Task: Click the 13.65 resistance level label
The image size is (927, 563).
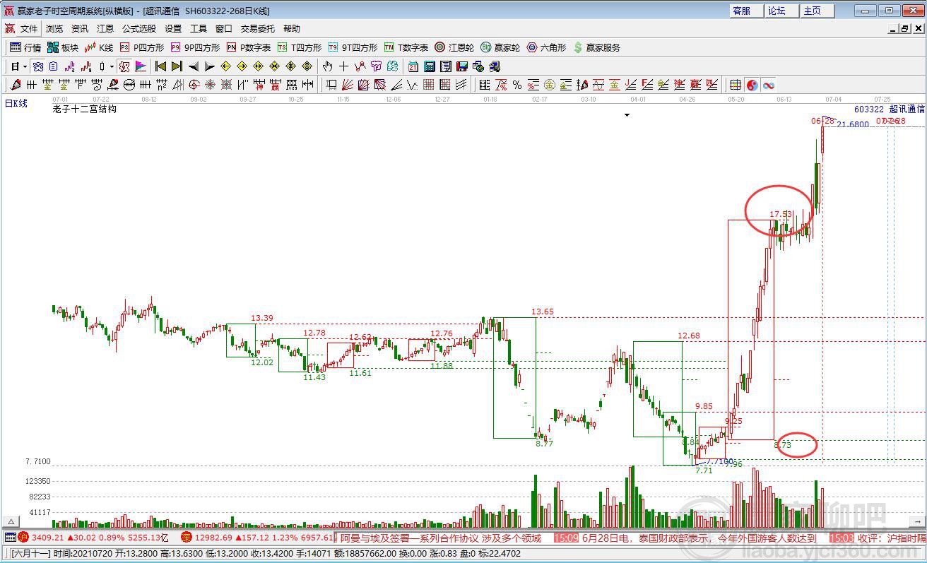Action: pyautogui.click(x=543, y=312)
